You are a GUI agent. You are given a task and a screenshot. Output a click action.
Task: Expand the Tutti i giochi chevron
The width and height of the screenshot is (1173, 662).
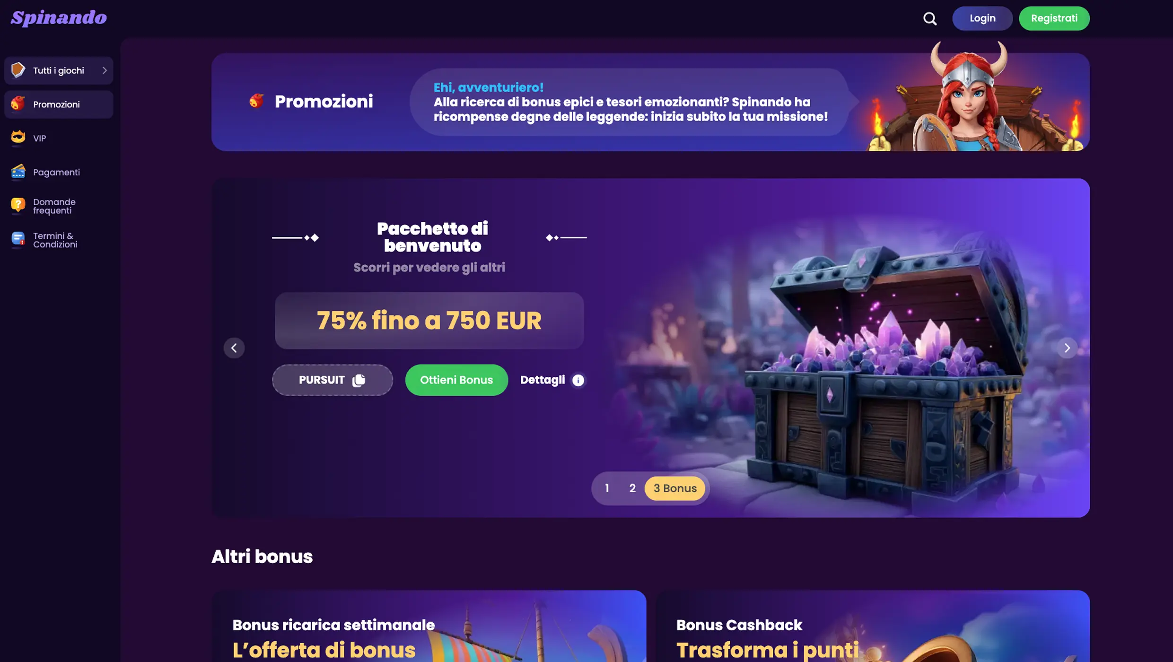(105, 70)
